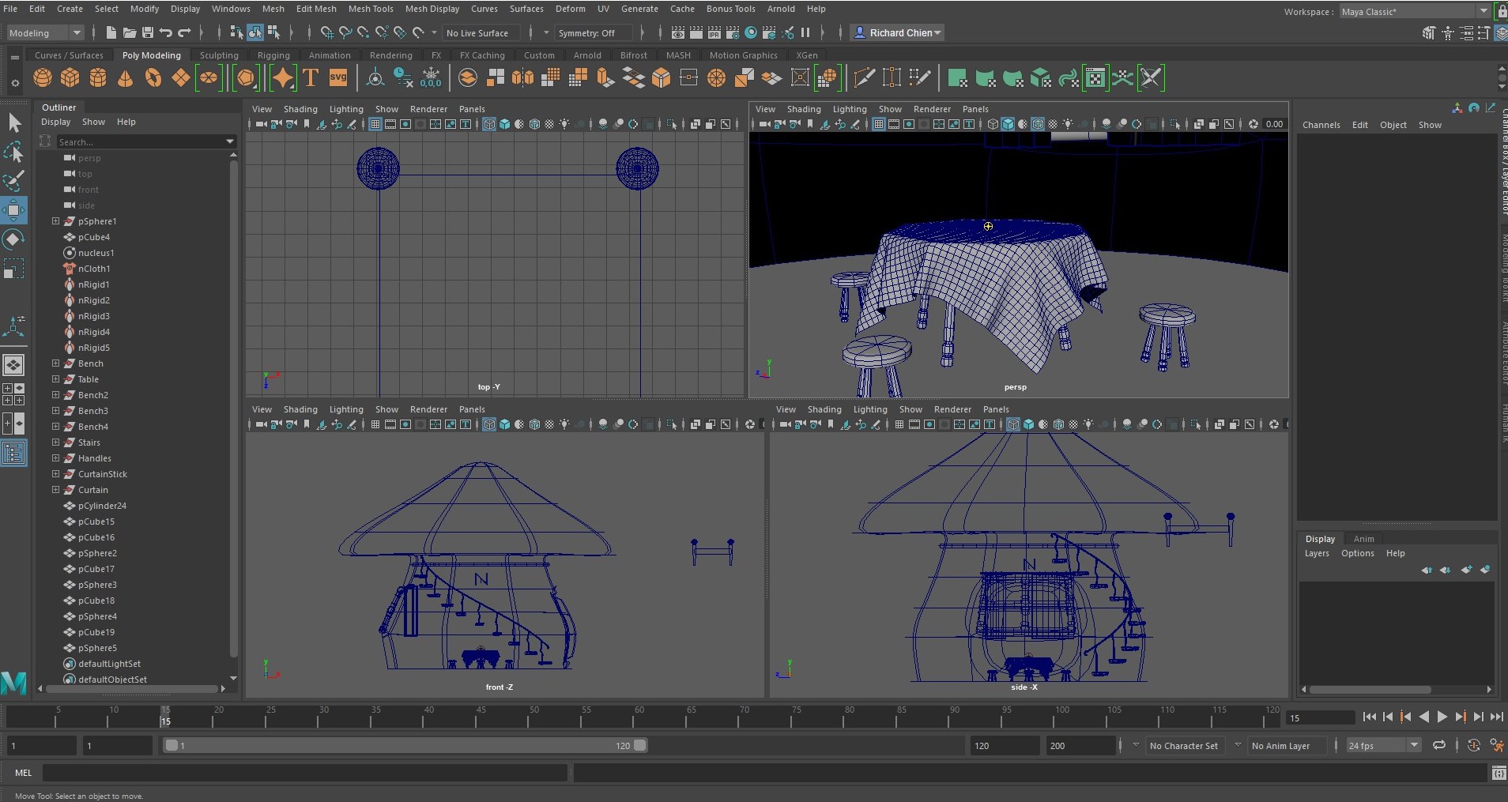This screenshot has width=1508, height=802.
Task: Open the Outliner layout icon
Action: [13, 453]
